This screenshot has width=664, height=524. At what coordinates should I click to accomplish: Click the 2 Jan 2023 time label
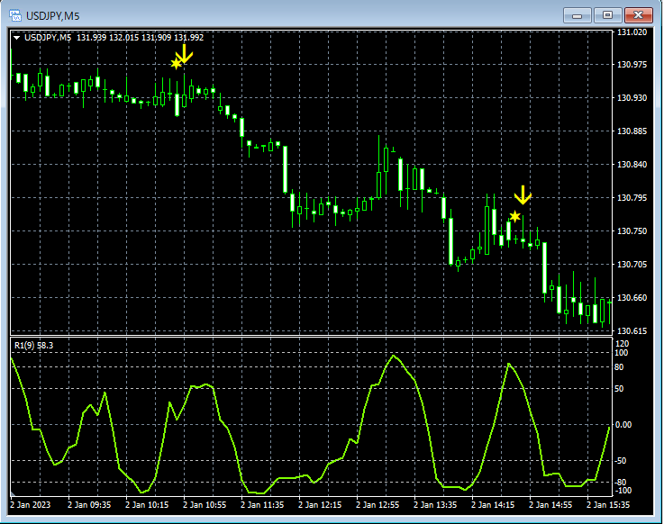coord(30,505)
